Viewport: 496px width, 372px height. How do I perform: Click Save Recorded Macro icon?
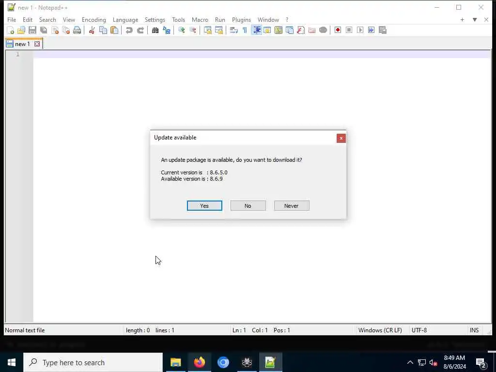tap(383, 30)
